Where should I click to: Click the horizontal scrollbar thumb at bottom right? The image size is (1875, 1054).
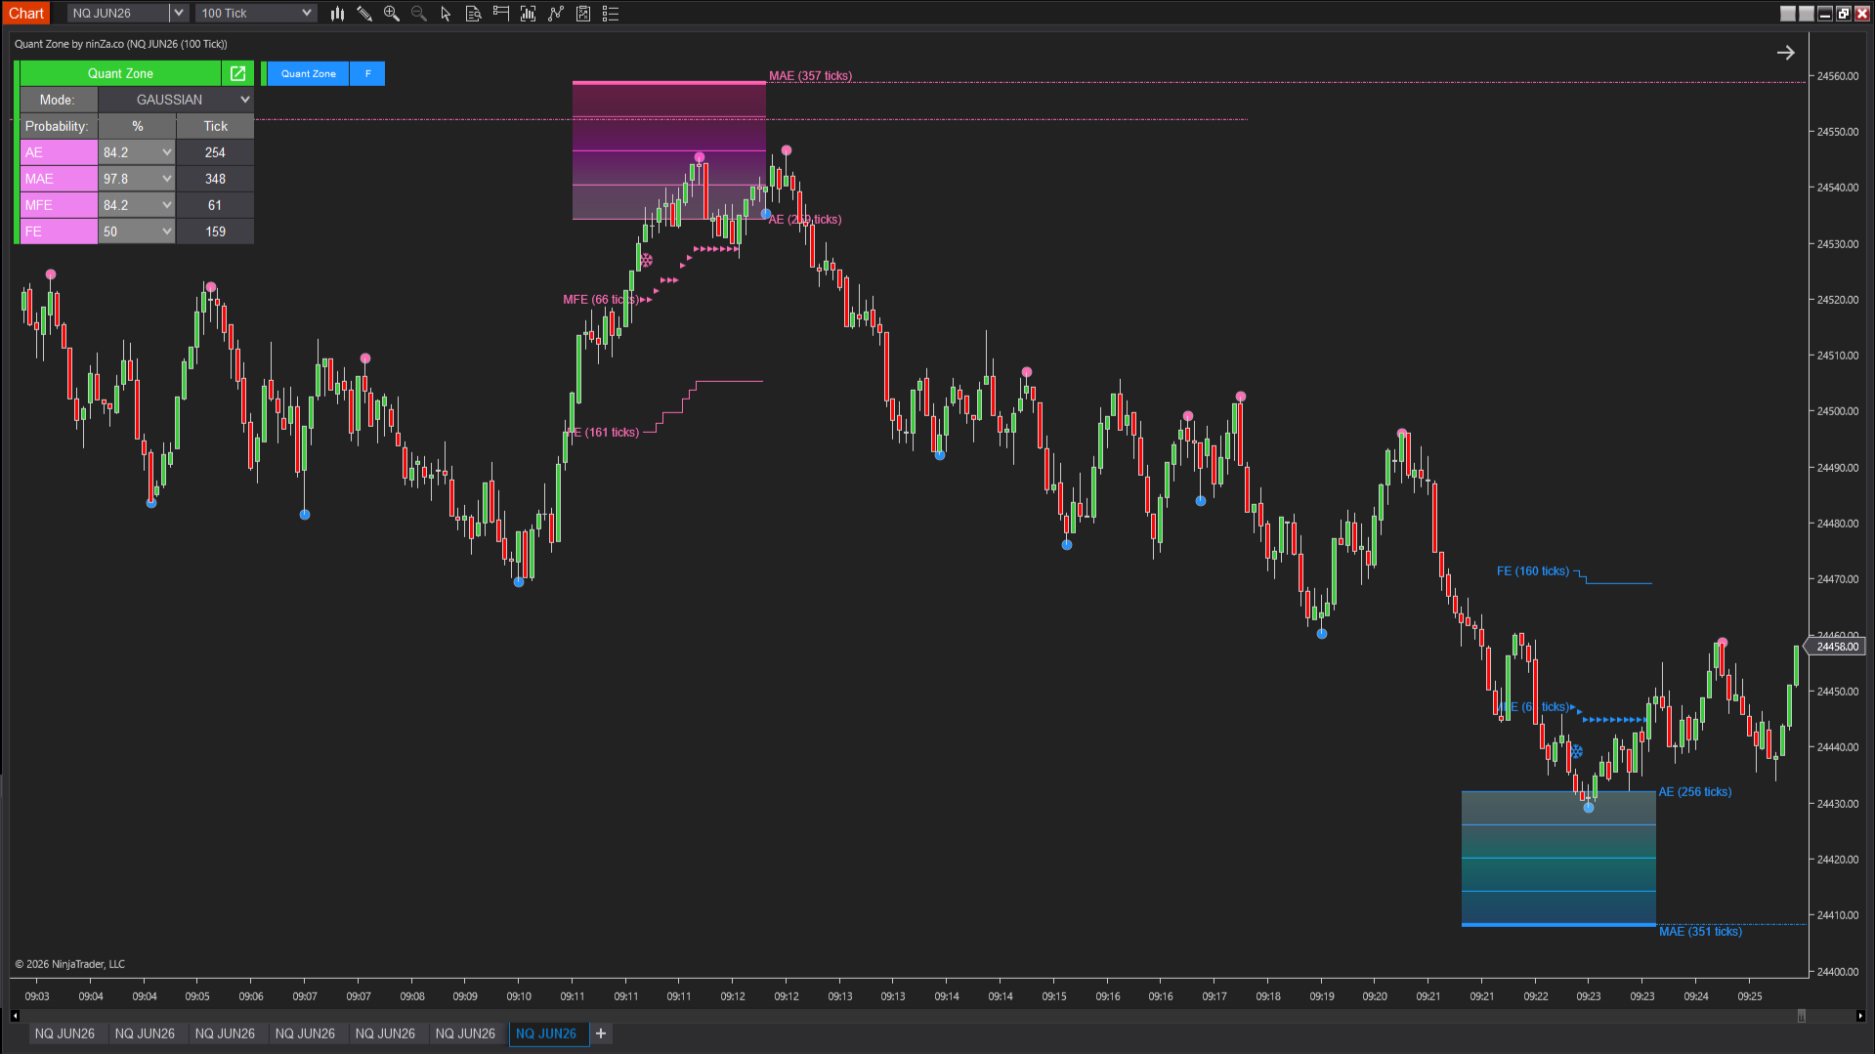tap(1801, 1016)
